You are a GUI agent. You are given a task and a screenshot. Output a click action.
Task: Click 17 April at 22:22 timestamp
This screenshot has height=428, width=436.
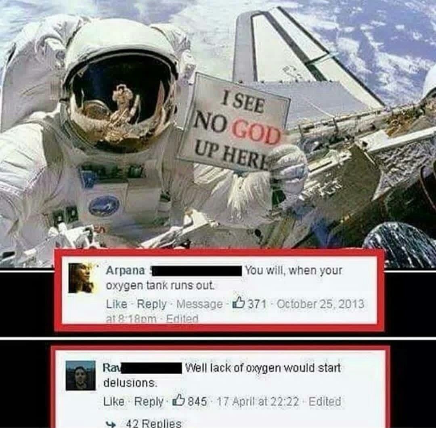(x=257, y=401)
